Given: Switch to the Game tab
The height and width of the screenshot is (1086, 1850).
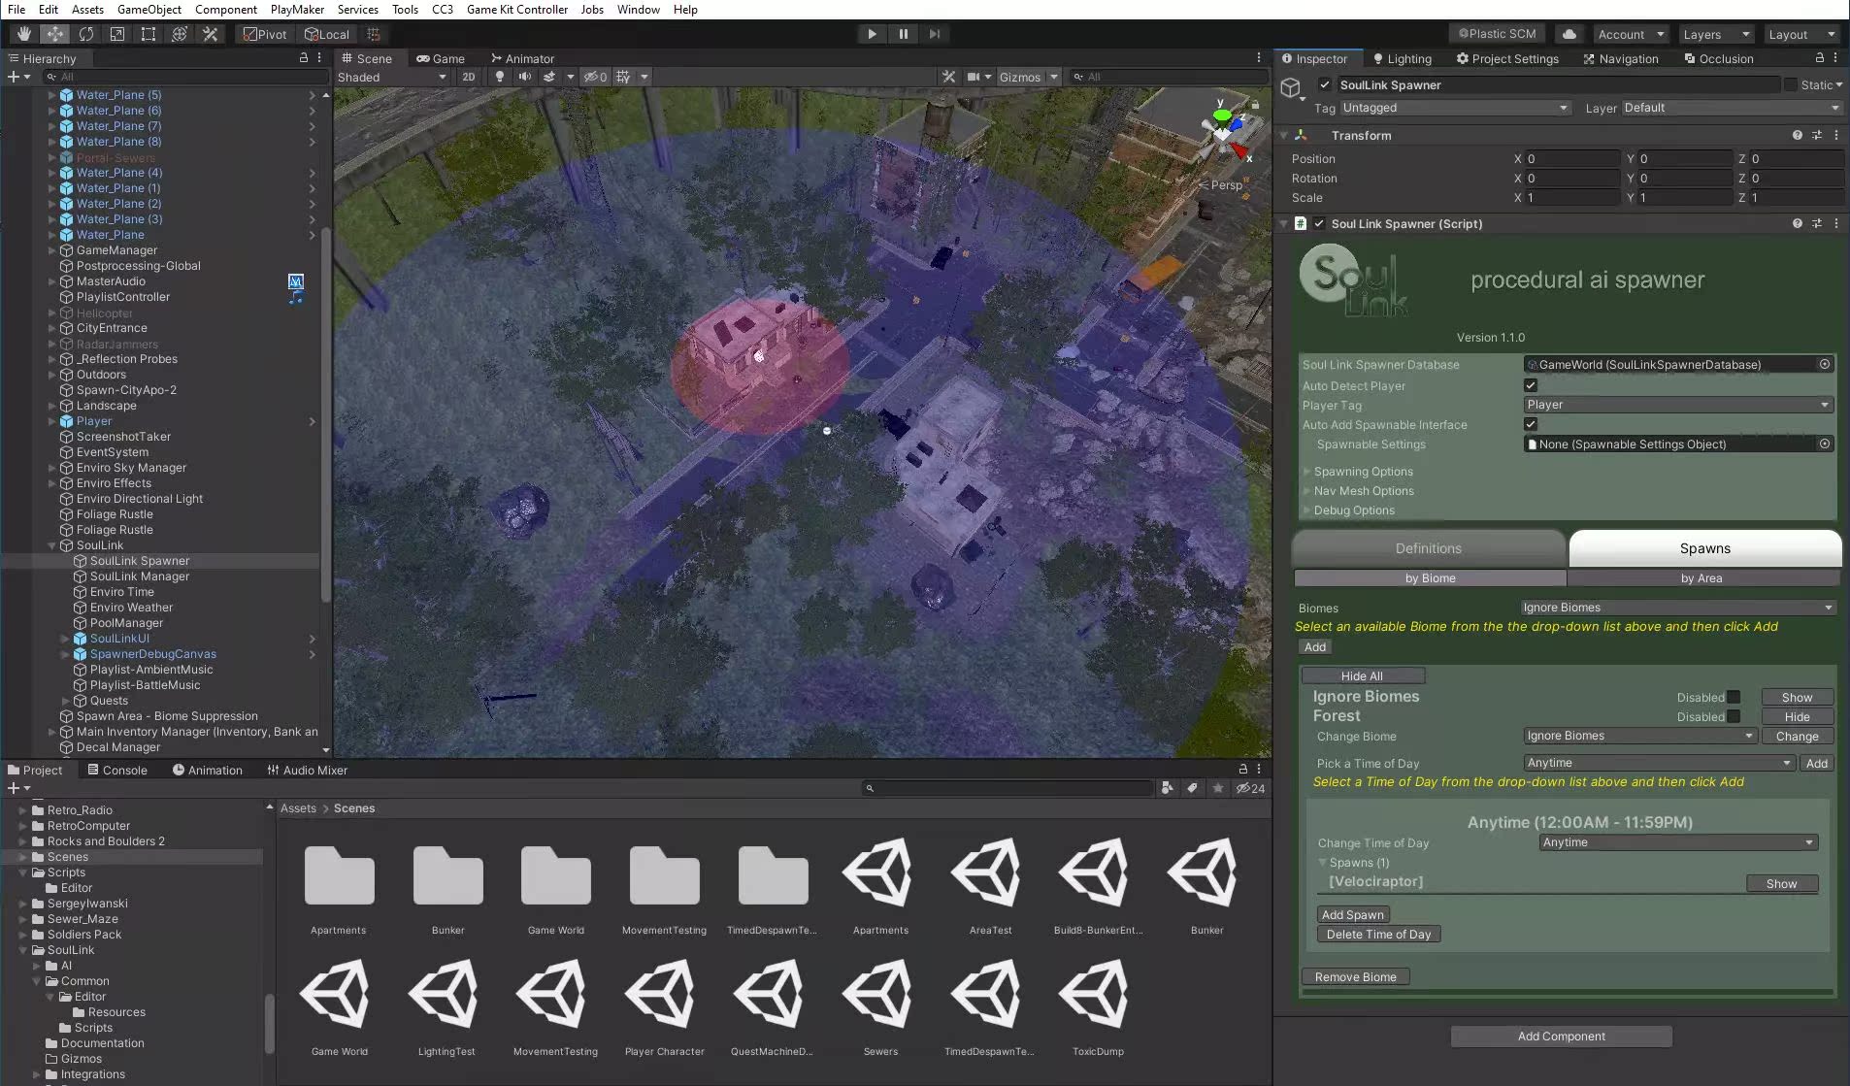Looking at the screenshot, I should [x=441, y=58].
